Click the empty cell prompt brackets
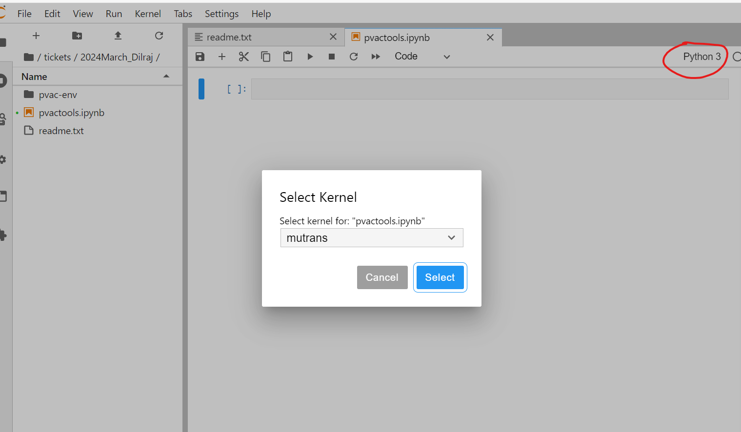This screenshot has width=741, height=432. click(x=237, y=89)
